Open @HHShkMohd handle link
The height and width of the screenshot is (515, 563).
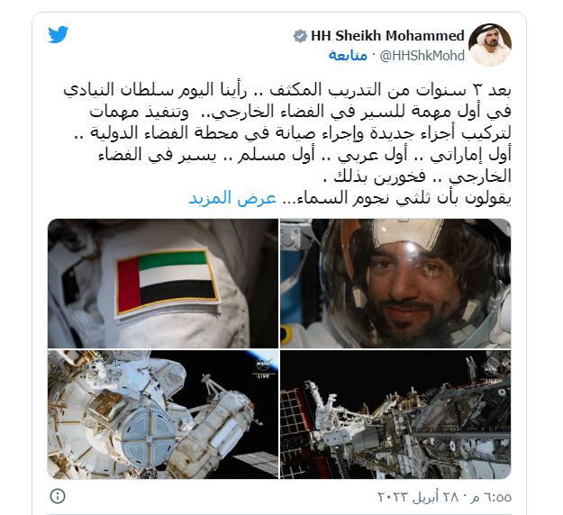point(422,56)
